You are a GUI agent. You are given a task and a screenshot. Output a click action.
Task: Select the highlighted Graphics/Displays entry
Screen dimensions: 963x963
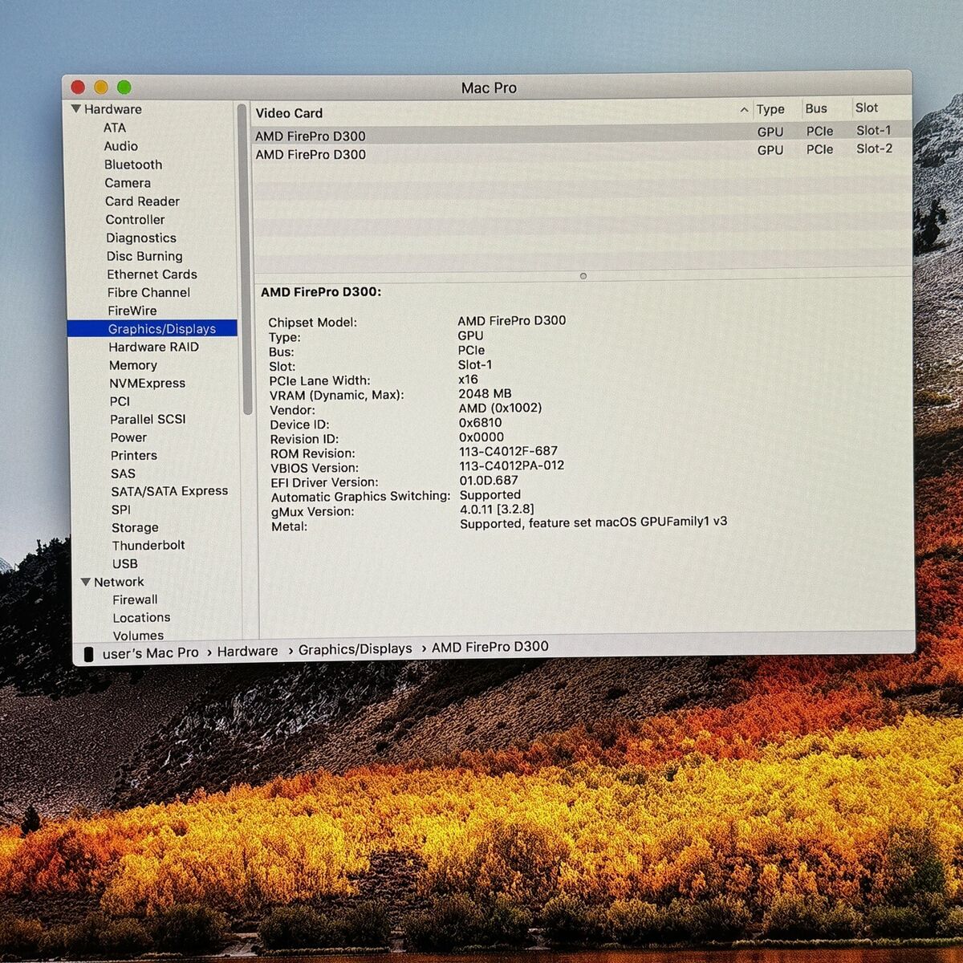(152, 328)
